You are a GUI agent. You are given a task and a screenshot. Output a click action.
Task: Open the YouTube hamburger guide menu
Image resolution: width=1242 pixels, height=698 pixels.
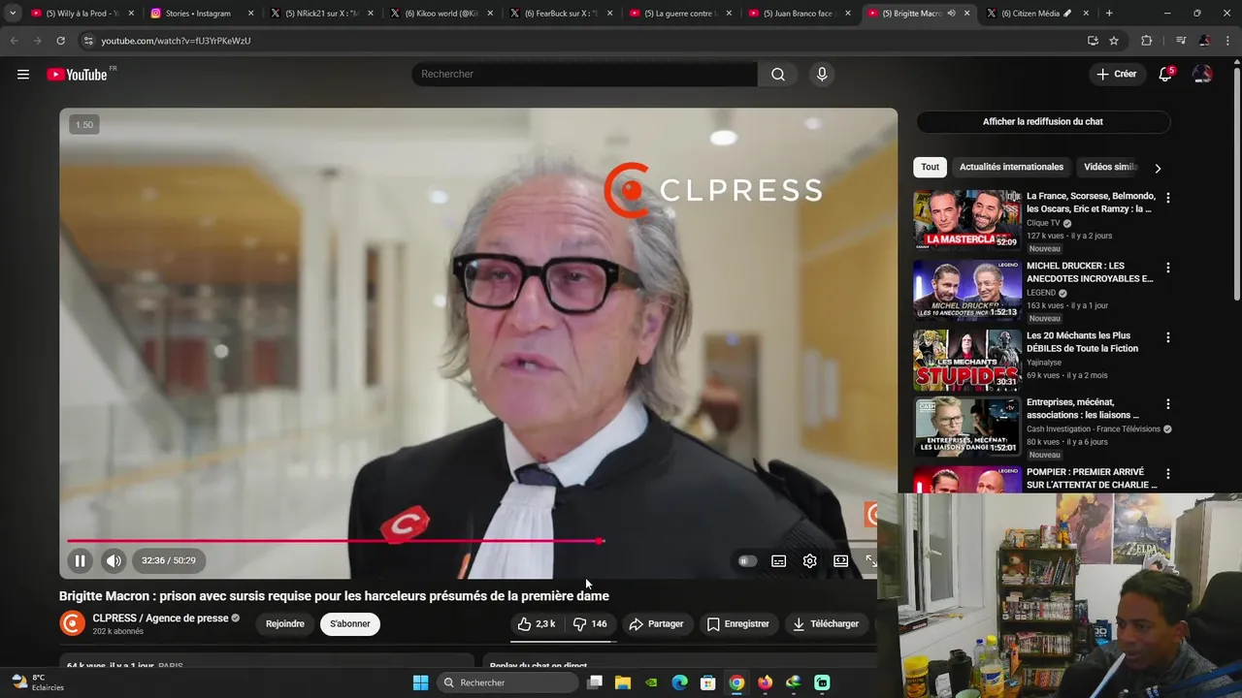[23, 75]
